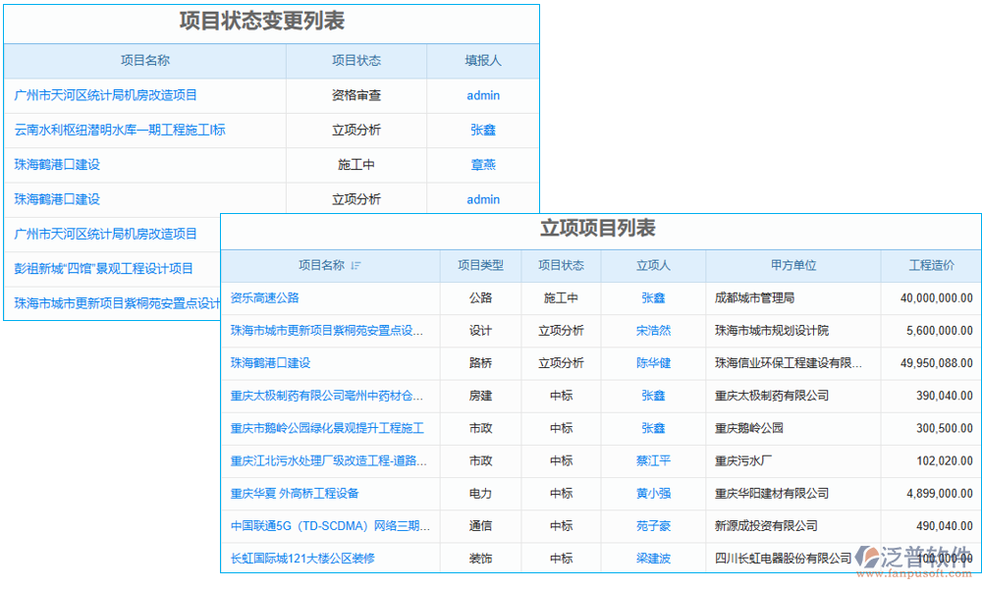Click filer 章燕 for 珠海鹤港口建设
The height and width of the screenshot is (589, 982).
(482, 165)
